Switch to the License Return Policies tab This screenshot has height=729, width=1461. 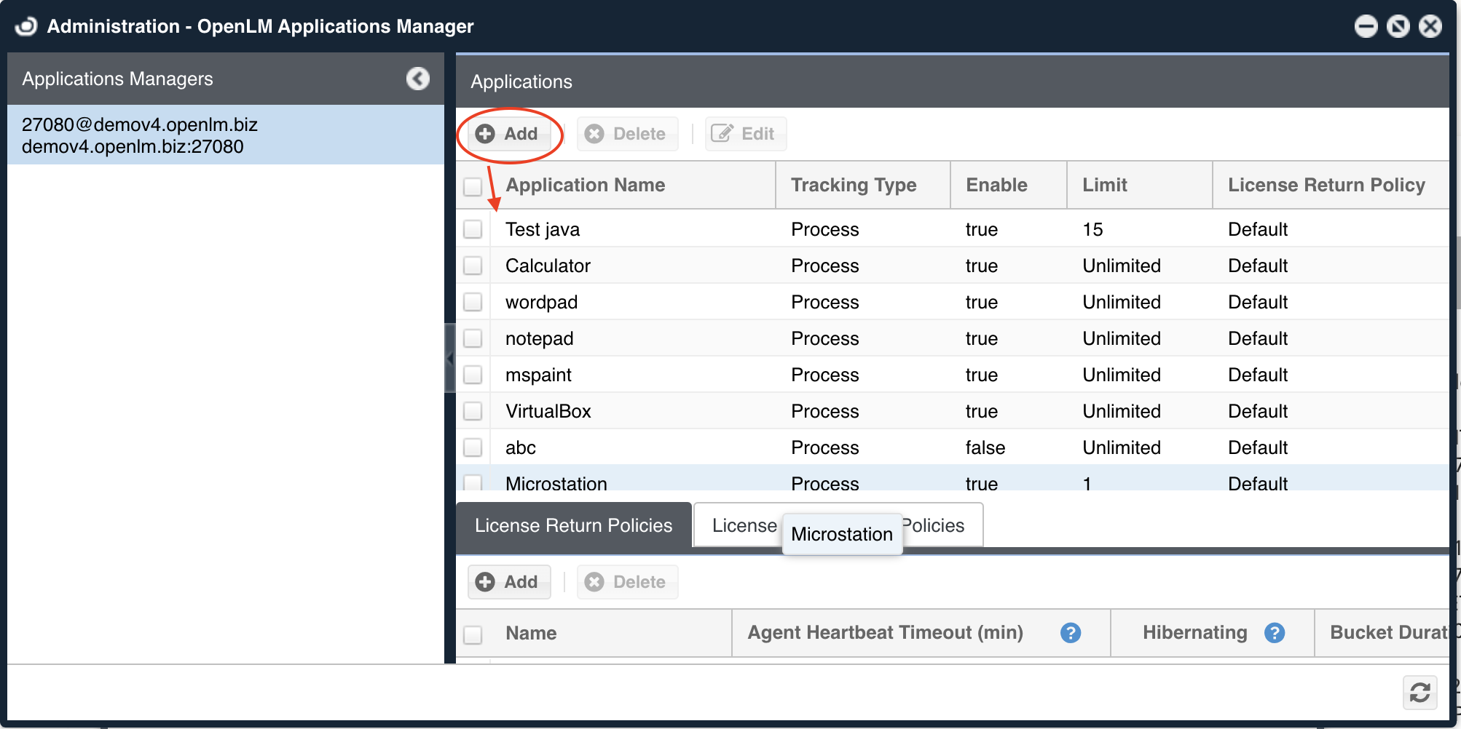pyautogui.click(x=573, y=525)
